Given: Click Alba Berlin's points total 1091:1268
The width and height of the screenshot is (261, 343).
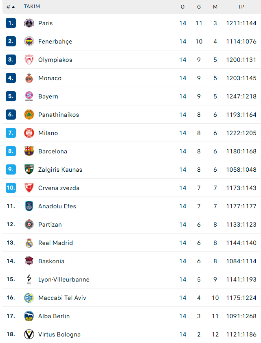Looking at the screenshot, I should [241, 316].
